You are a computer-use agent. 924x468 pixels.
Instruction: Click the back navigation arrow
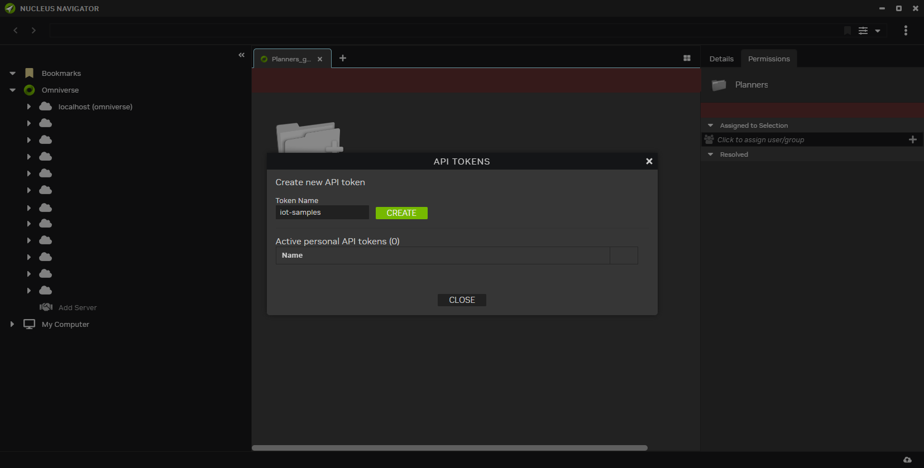(16, 31)
